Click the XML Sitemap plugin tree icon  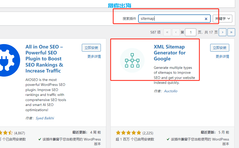(x=132, y=60)
